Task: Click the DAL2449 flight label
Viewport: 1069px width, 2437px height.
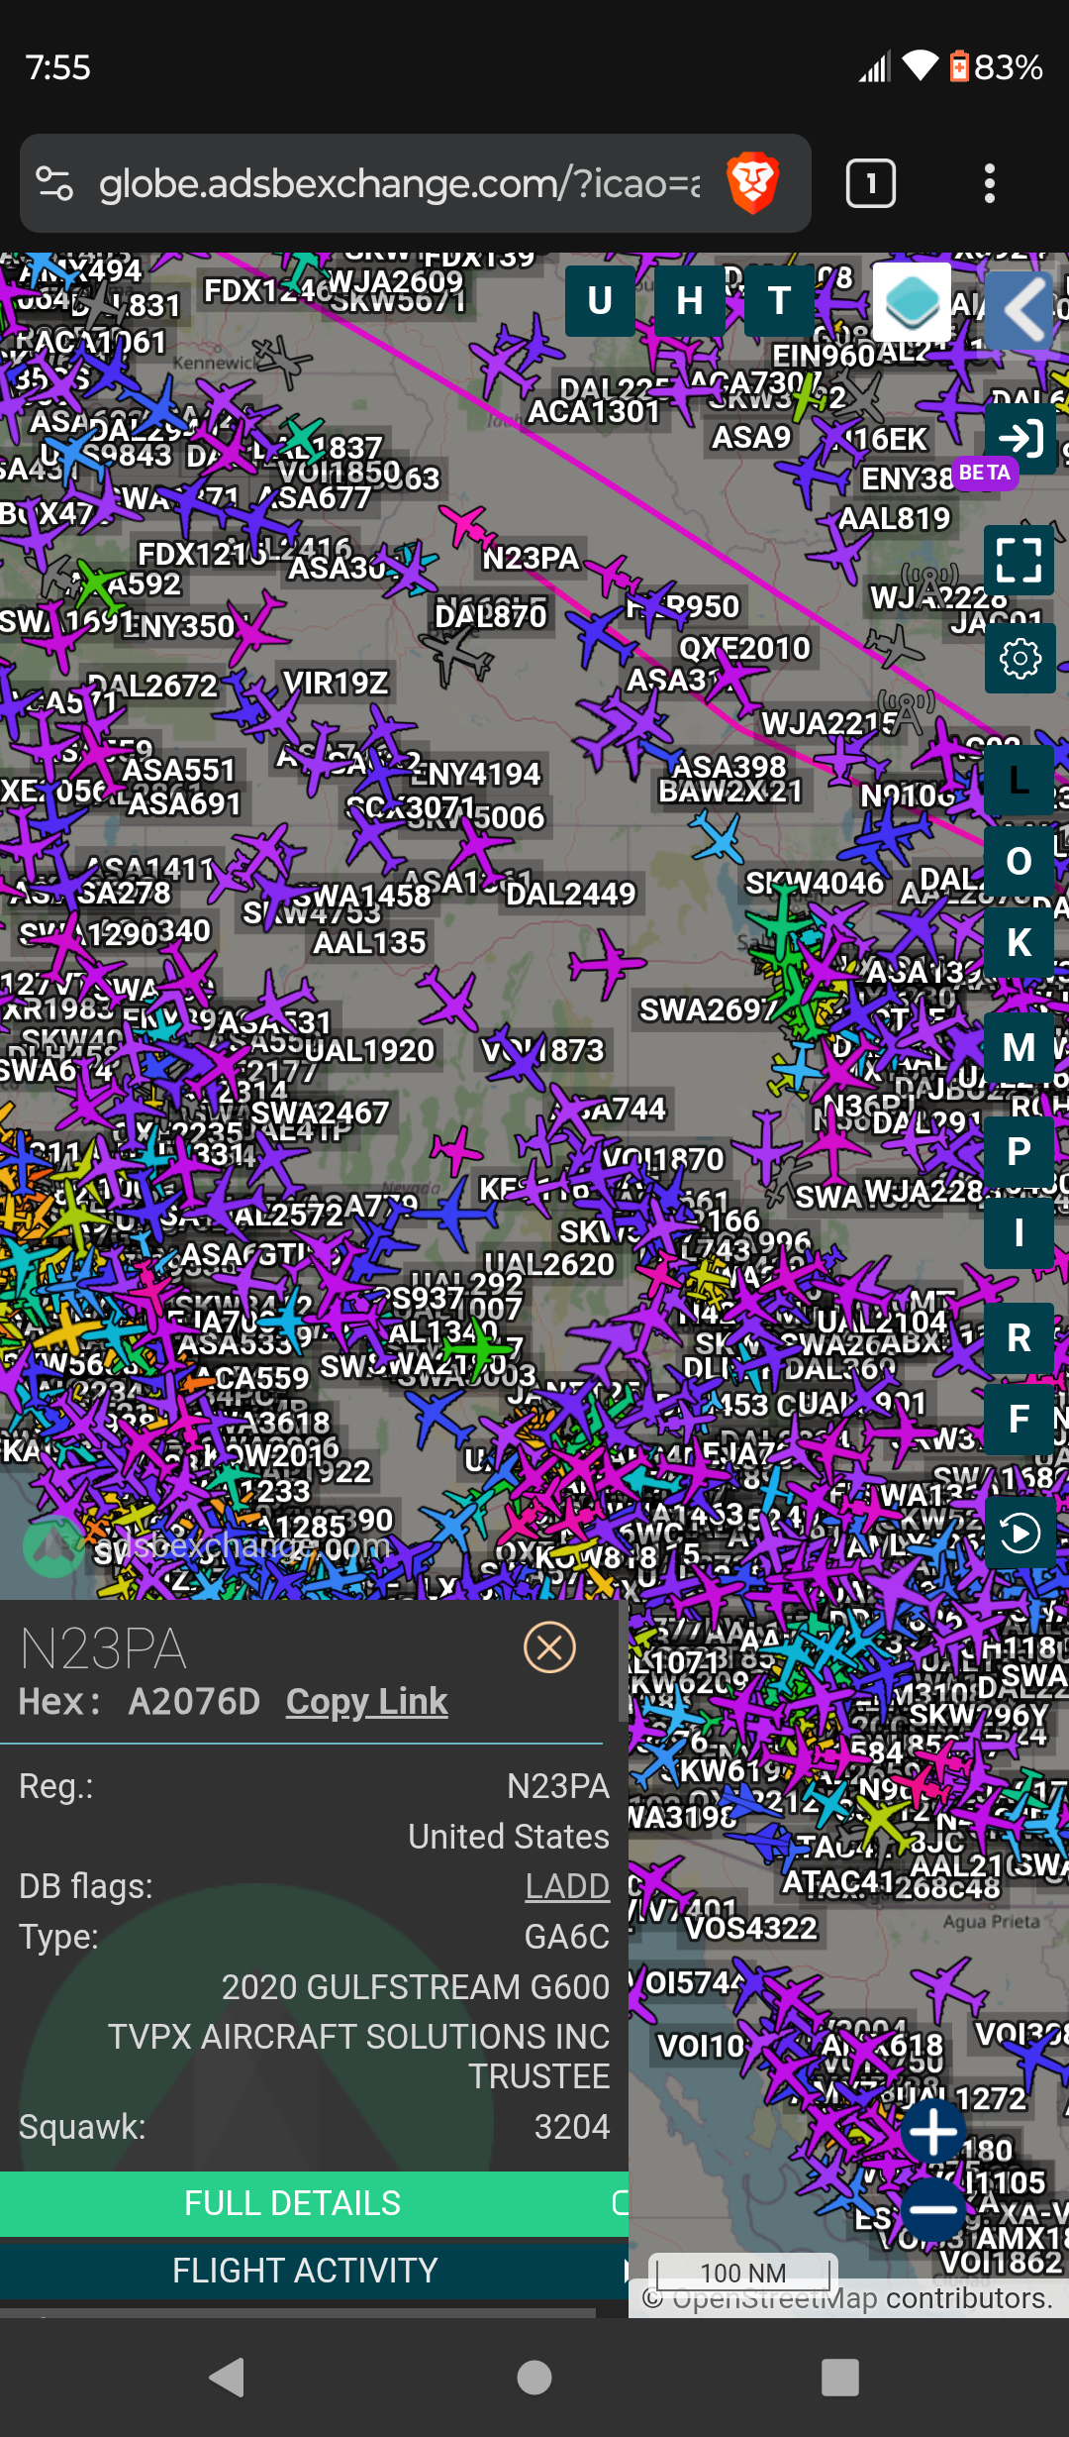Action: tap(571, 894)
